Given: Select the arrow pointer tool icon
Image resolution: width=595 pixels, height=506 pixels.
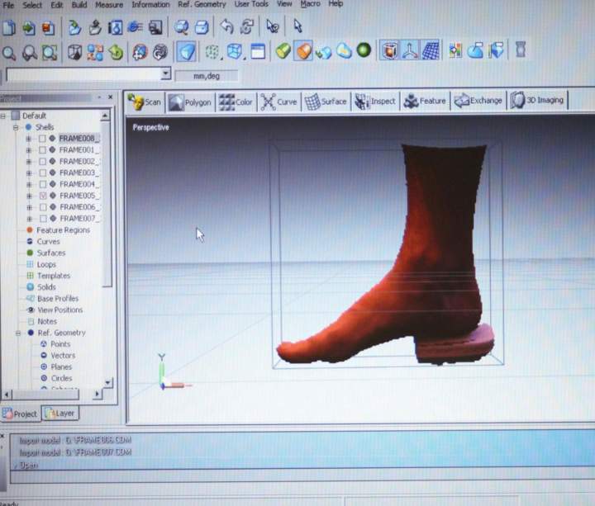Looking at the screenshot, I should [x=297, y=26].
